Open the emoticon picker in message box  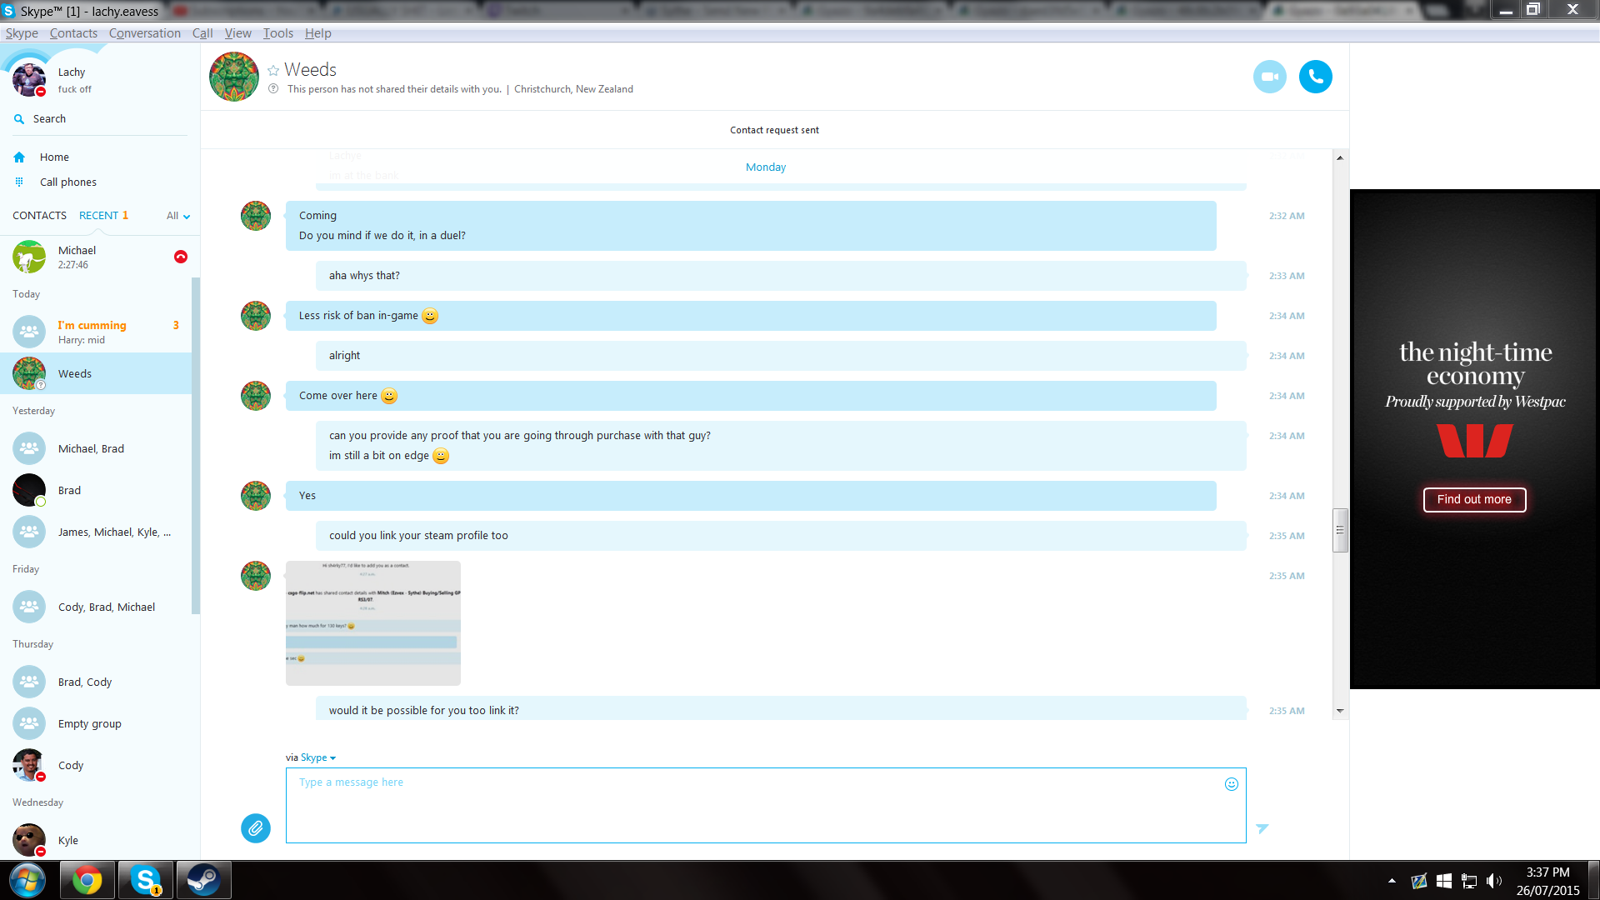[1231, 784]
